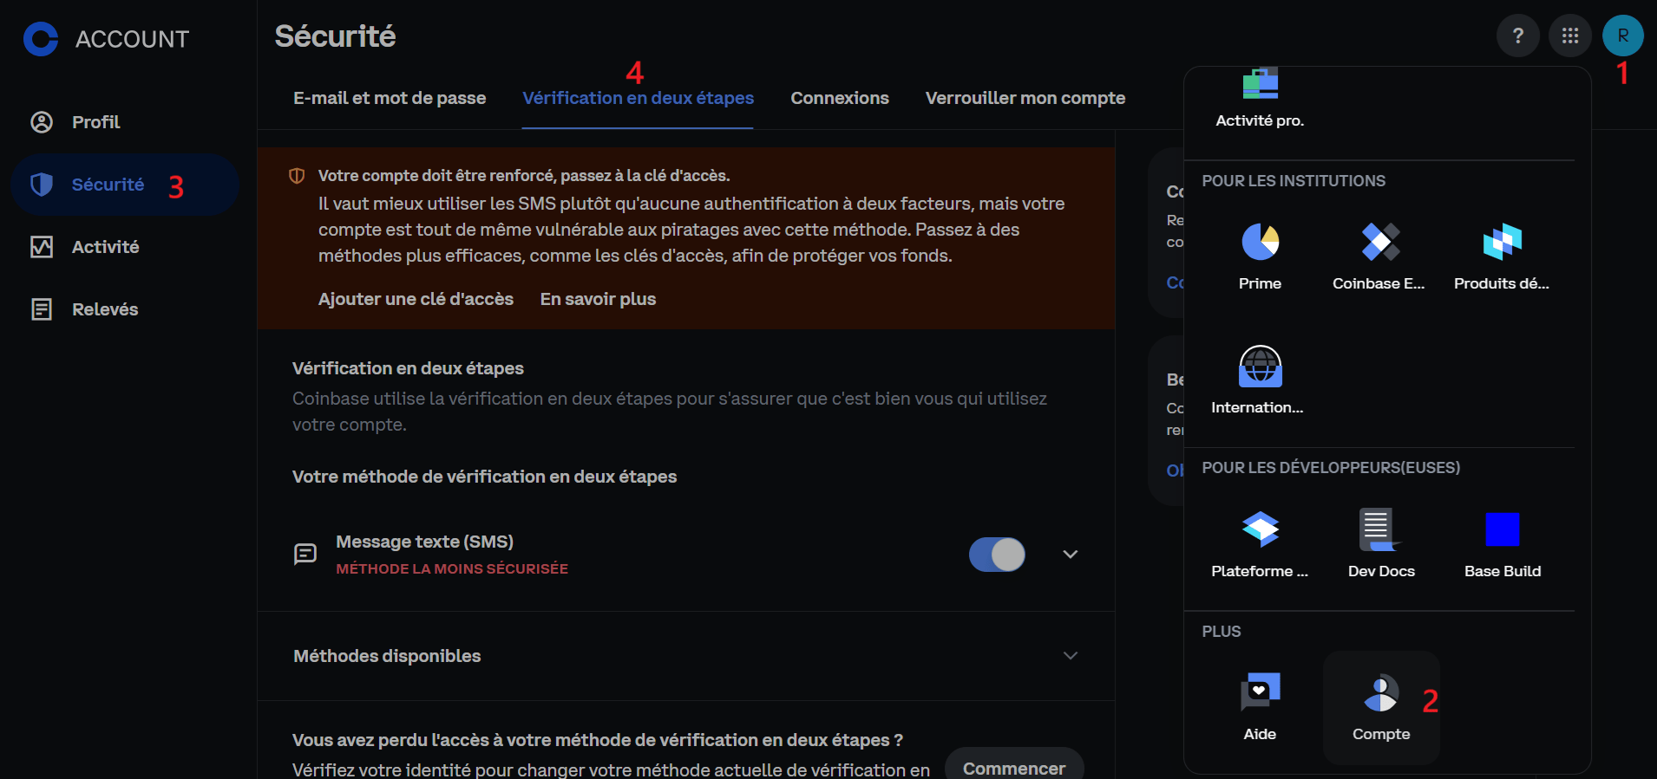The image size is (1657, 779).
Task: Expand the Méthodes disponibles section
Action: coord(686,656)
